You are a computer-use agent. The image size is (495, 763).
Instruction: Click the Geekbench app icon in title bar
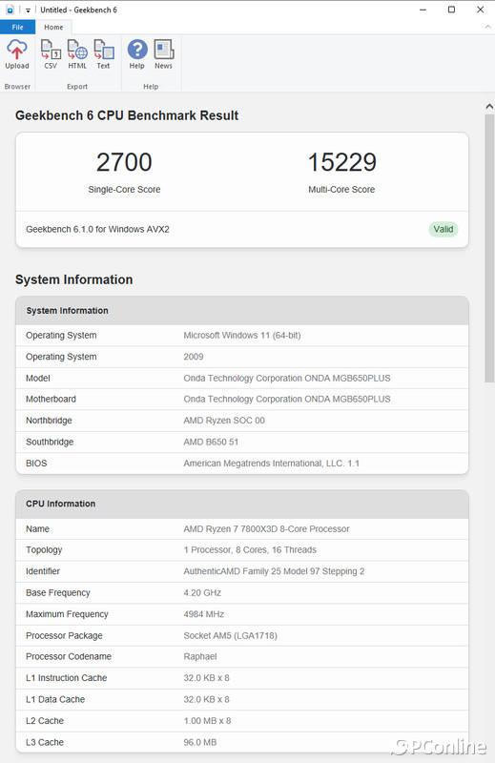(x=10, y=10)
